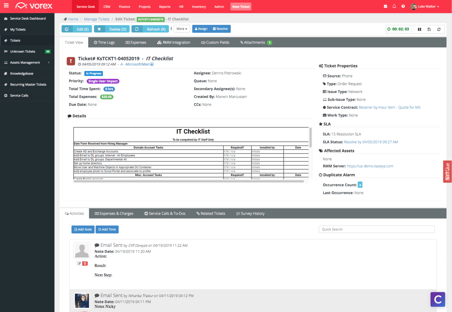Click the Quick Search field

(x=377, y=229)
